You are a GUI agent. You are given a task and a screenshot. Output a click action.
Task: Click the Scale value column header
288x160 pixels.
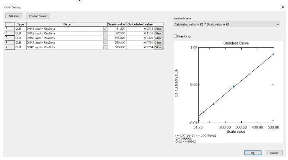click(117, 24)
